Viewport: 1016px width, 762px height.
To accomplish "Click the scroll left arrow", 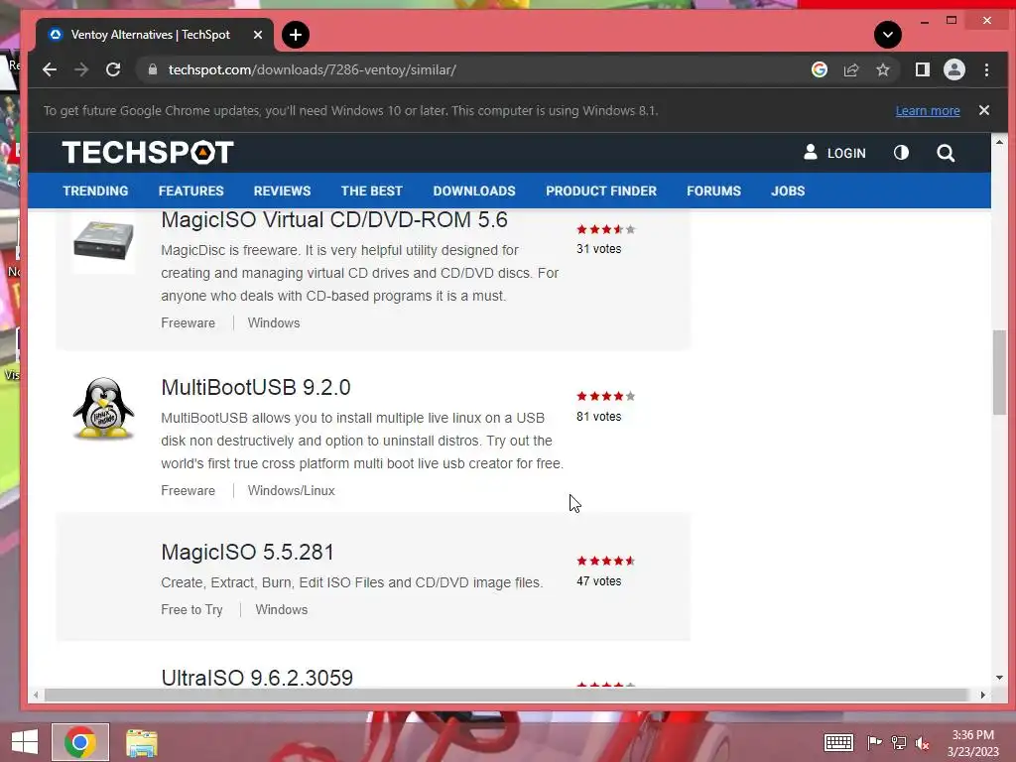I will (x=36, y=695).
